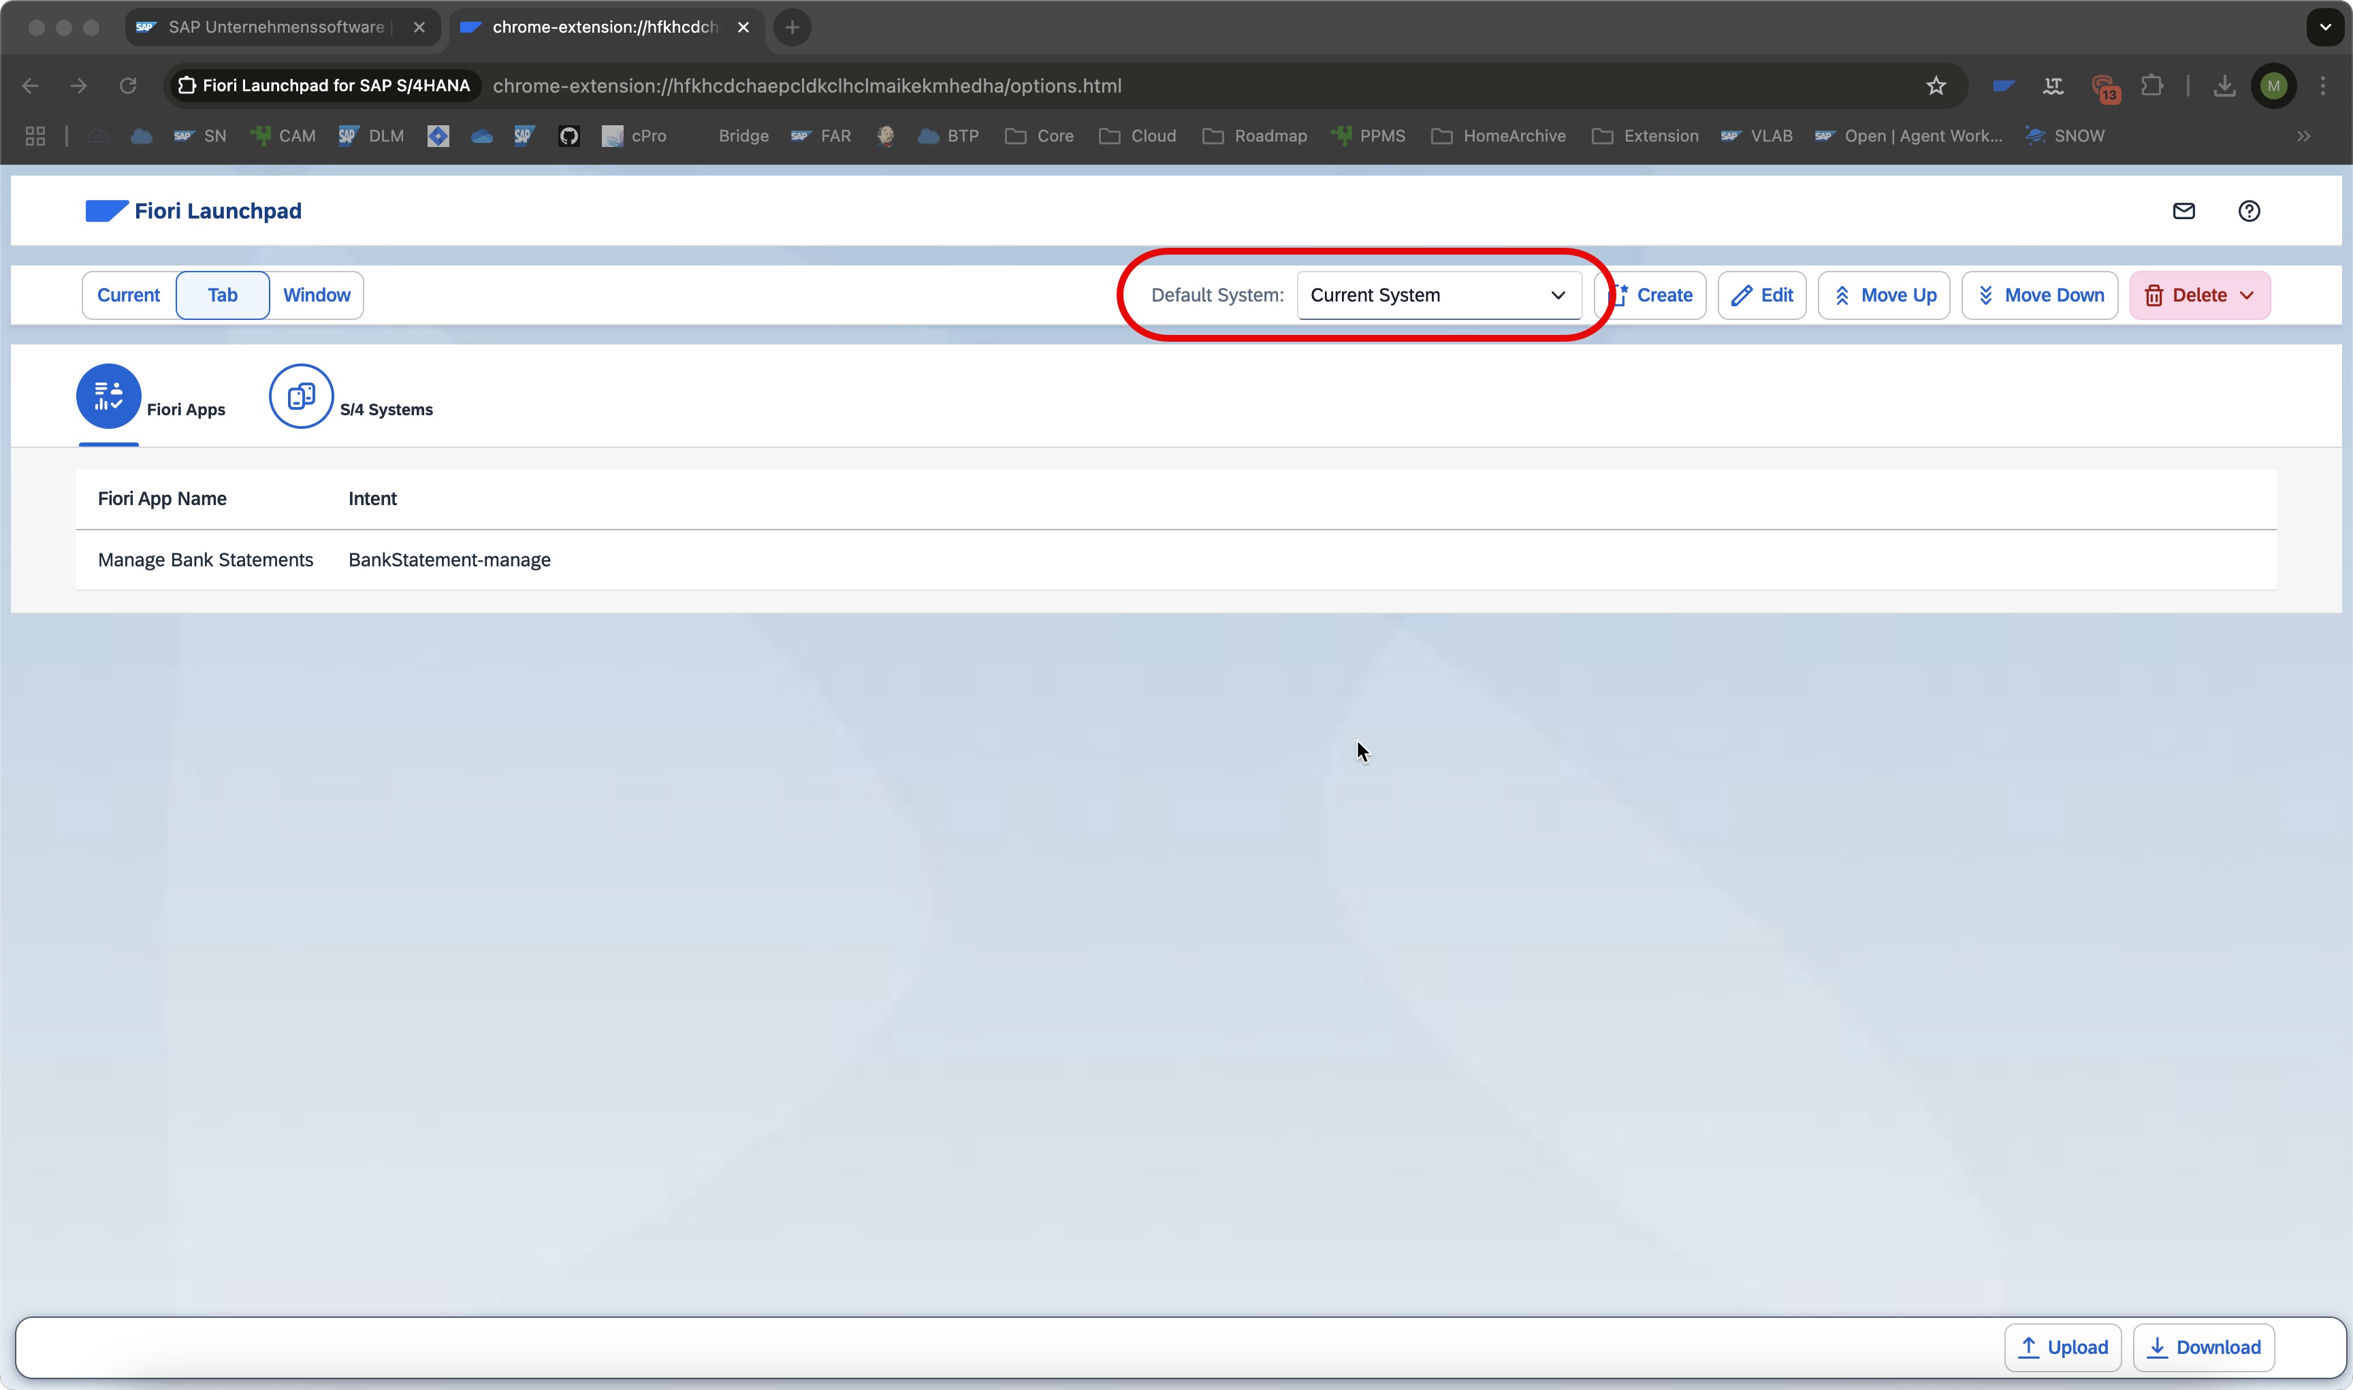Open the Chrome profile avatar M

(2273, 86)
